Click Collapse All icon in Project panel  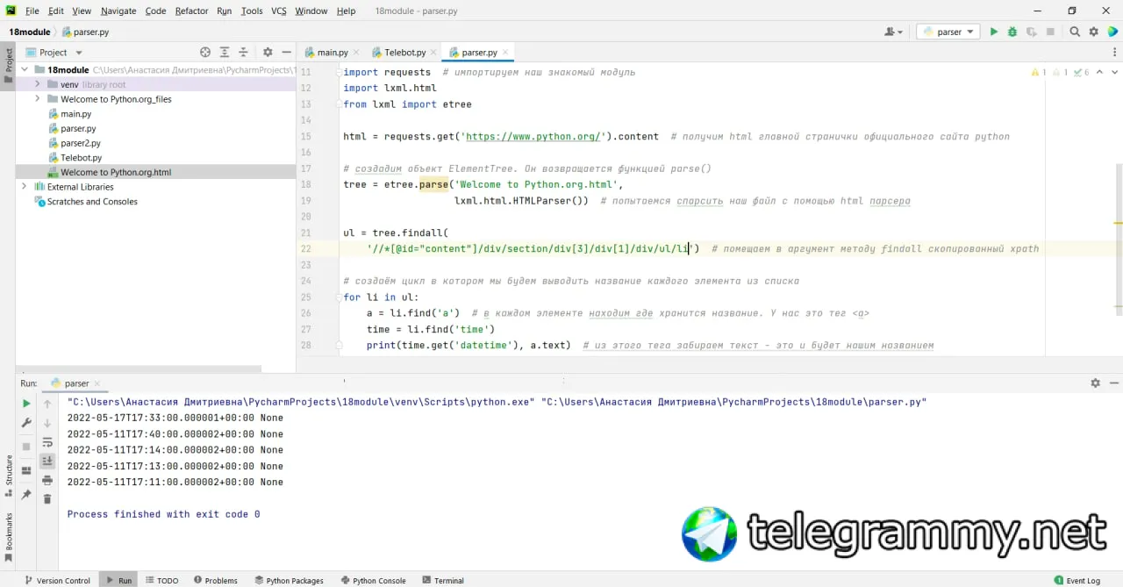244,53
